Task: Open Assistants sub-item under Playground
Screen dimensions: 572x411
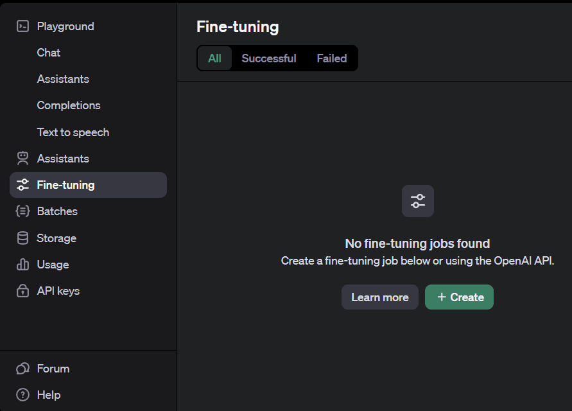Action: click(63, 79)
